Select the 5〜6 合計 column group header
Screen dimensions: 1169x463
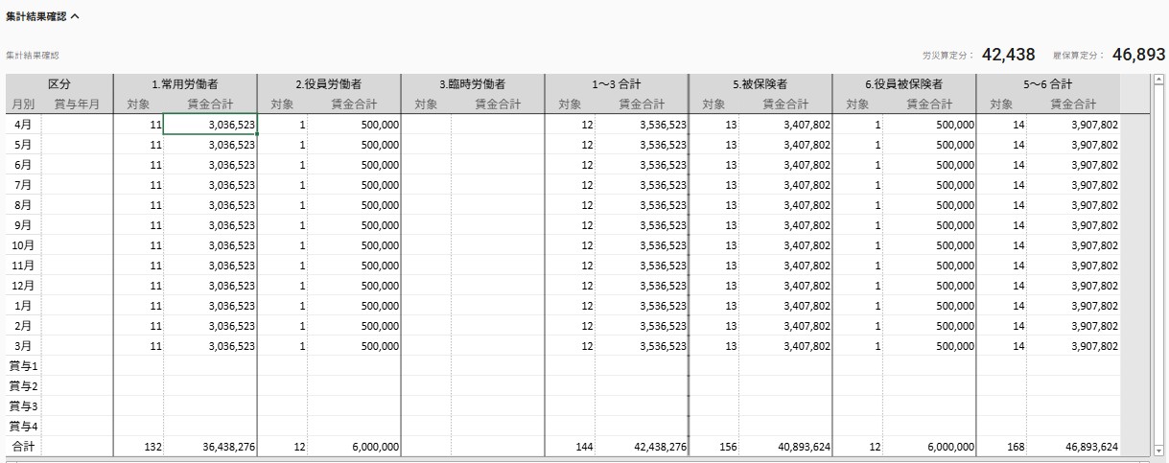tap(1048, 84)
